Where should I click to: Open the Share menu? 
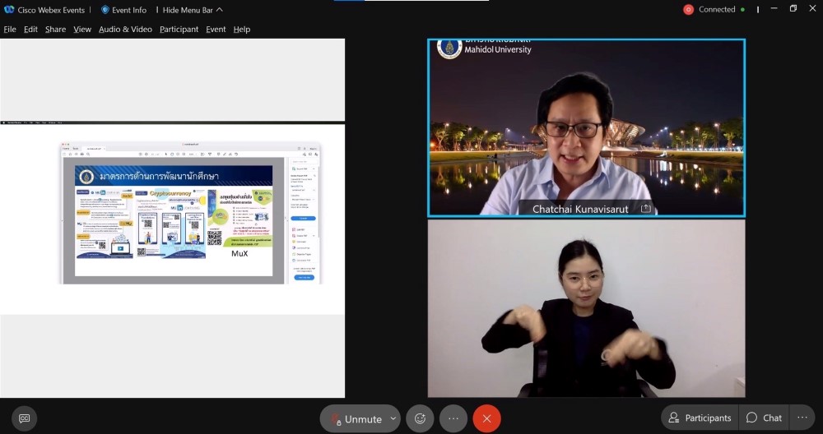(x=55, y=30)
